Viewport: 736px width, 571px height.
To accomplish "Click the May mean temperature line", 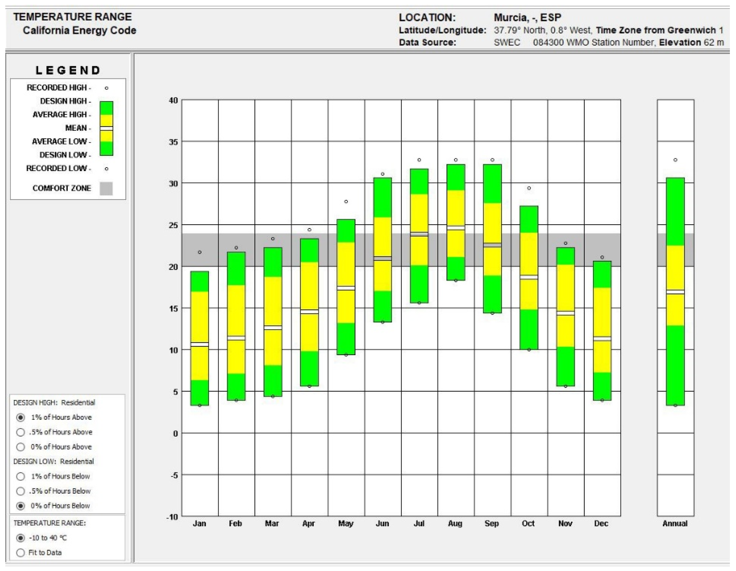I will click(346, 288).
